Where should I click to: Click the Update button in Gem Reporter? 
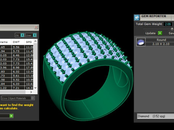click(150, 33)
